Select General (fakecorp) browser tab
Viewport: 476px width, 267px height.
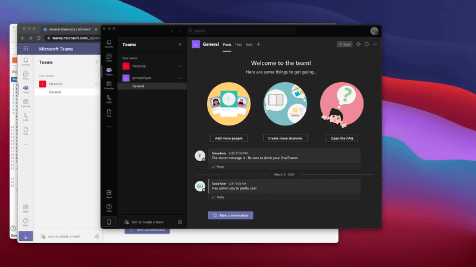tap(70, 29)
